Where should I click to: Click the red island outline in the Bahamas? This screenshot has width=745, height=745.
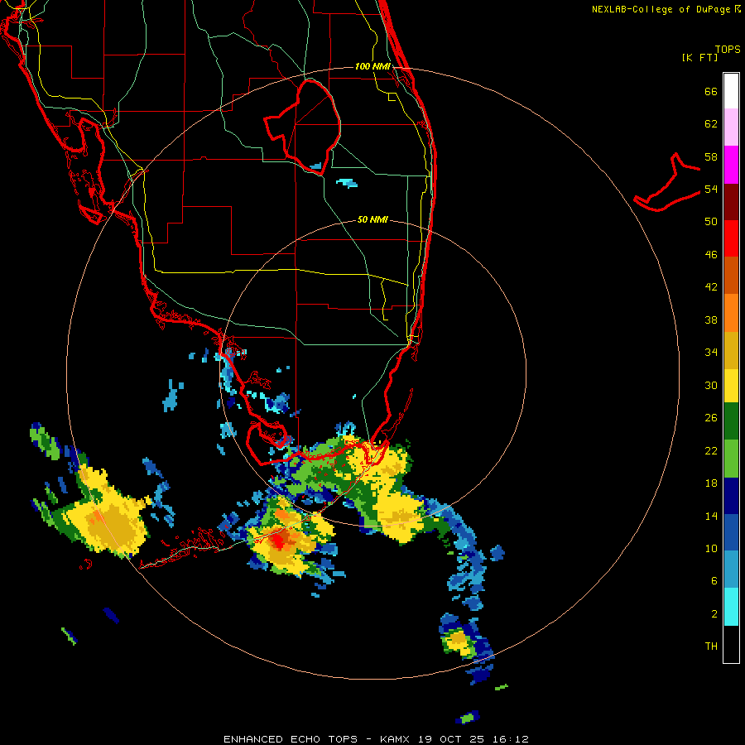tap(666, 183)
